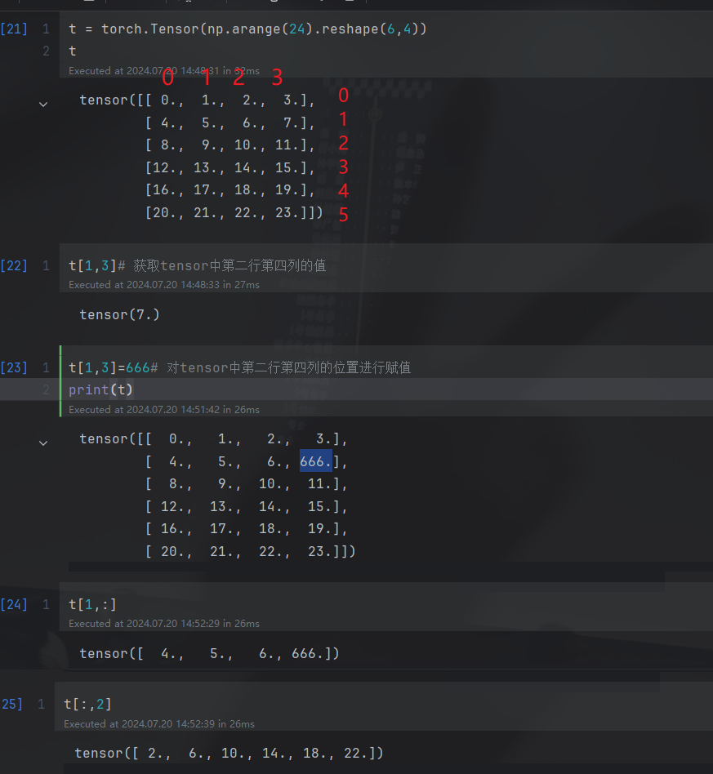
Task: Click output 'tensor([ 2., 6., 10., 14., 18., 22.])'
Action: 229,754
